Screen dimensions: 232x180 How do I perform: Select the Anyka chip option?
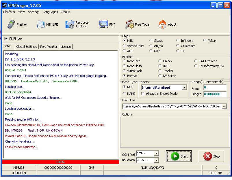(151, 46)
